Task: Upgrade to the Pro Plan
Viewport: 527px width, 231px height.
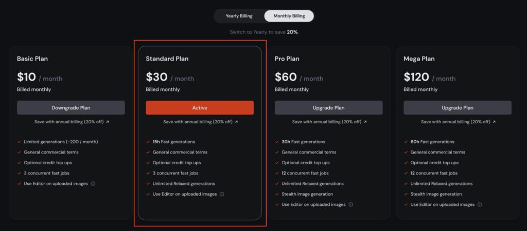Action: point(329,108)
